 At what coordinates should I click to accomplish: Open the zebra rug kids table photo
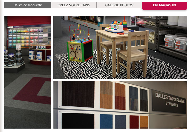point(120,47)
